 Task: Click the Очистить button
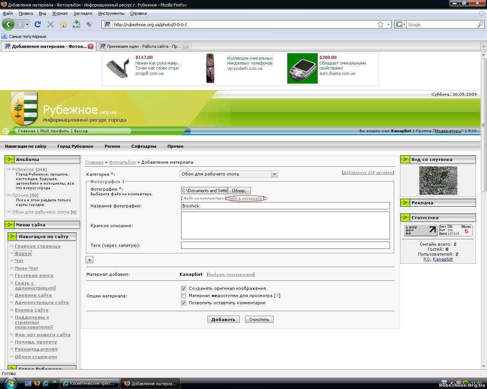[259, 319]
